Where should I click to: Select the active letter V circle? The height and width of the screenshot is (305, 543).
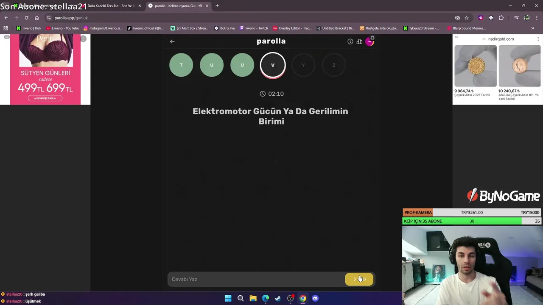click(273, 65)
